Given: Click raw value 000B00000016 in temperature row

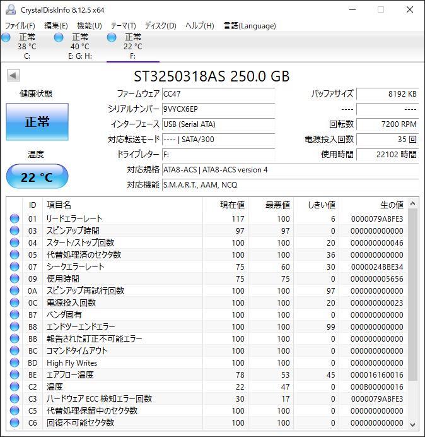Looking at the screenshot, I should (x=377, y=386).
